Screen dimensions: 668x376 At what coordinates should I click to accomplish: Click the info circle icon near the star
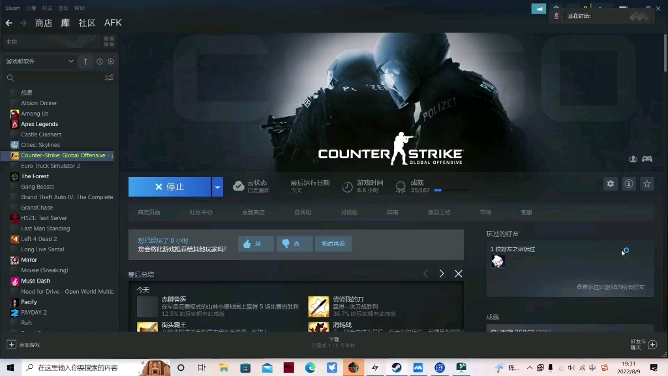pos(628,183)
